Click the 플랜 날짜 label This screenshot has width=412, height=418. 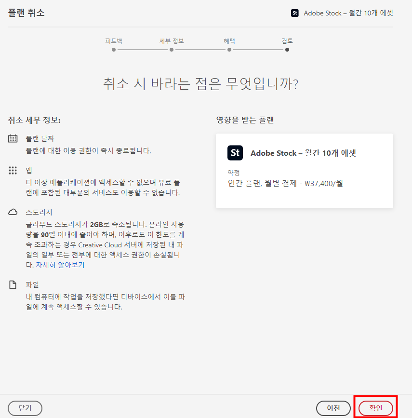(x=40, y=139)
